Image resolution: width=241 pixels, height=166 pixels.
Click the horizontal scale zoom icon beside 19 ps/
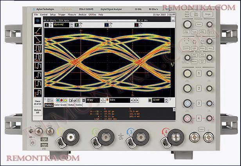pos(101,100)
